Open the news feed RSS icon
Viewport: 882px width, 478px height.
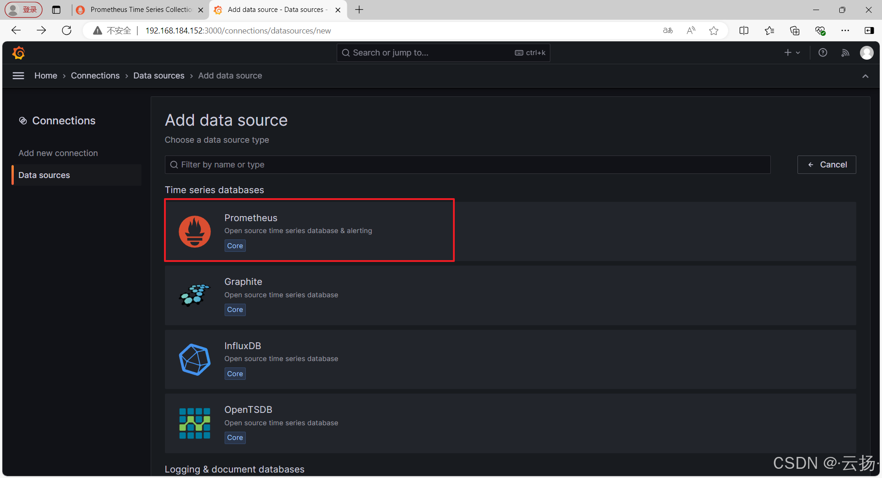click(x=845, y=53)
